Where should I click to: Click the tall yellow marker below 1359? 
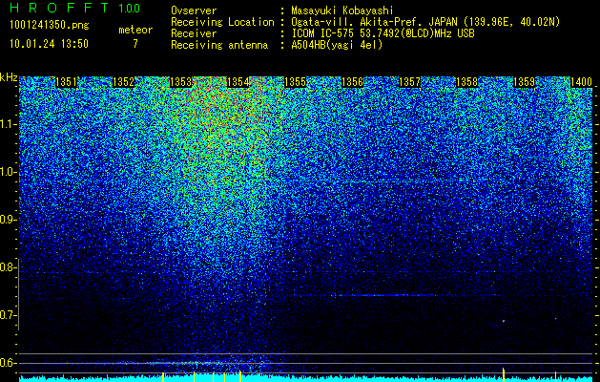(504, 374)
